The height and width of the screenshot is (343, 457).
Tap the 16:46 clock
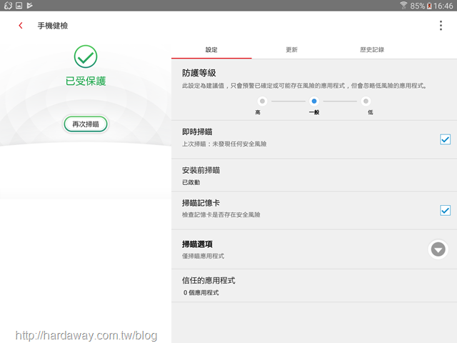point(443,6)
